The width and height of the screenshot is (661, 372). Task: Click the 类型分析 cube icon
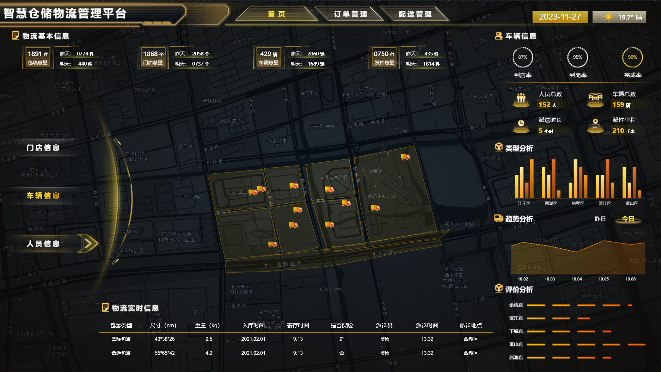[499, 147]
